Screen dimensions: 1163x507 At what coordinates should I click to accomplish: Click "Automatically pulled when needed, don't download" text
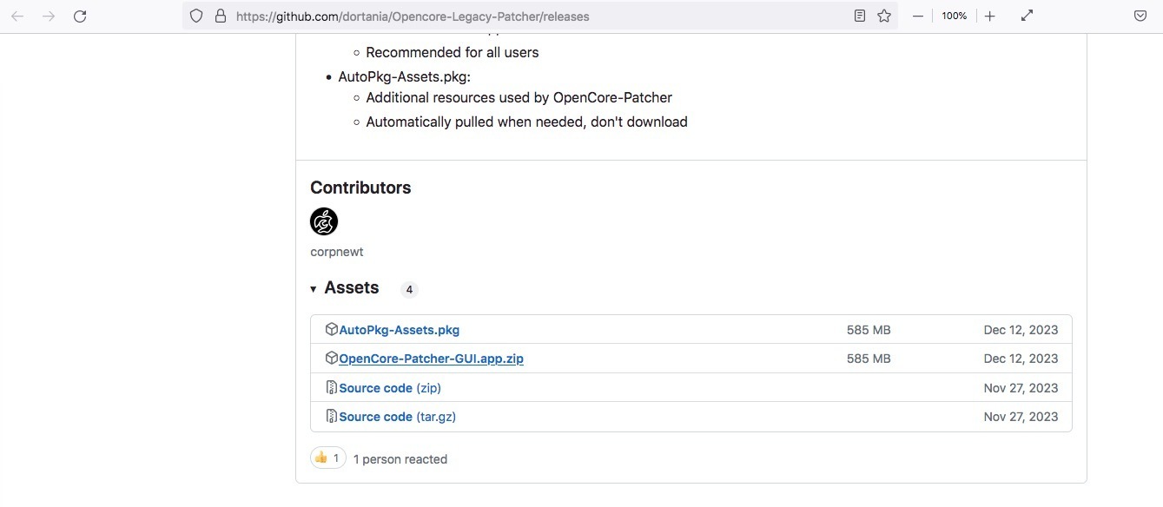pos(527,122)
